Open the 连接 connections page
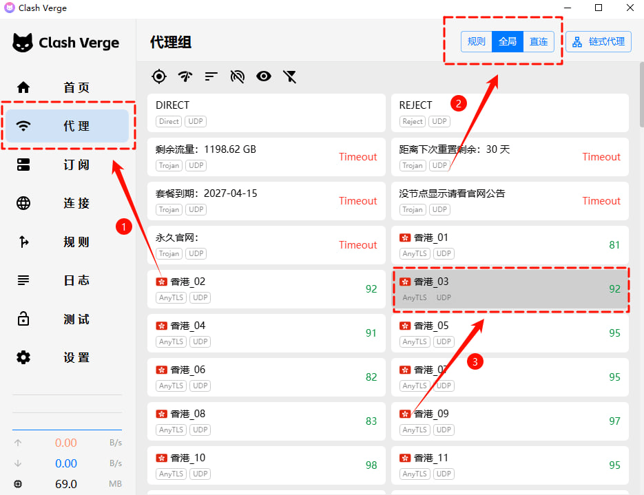Image resolution: width=644 pixels, height=495 pixels. click(x=67, y=203)
